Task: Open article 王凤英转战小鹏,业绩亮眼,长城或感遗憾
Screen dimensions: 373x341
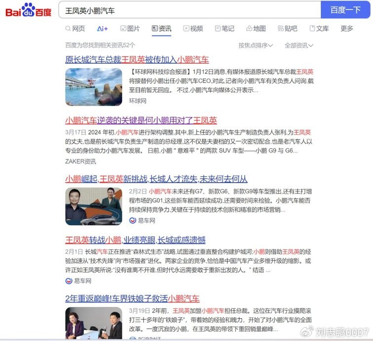Action: [x=135, y=240]
